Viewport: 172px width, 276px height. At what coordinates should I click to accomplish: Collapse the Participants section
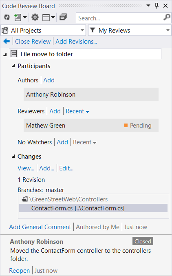point(13,66)
